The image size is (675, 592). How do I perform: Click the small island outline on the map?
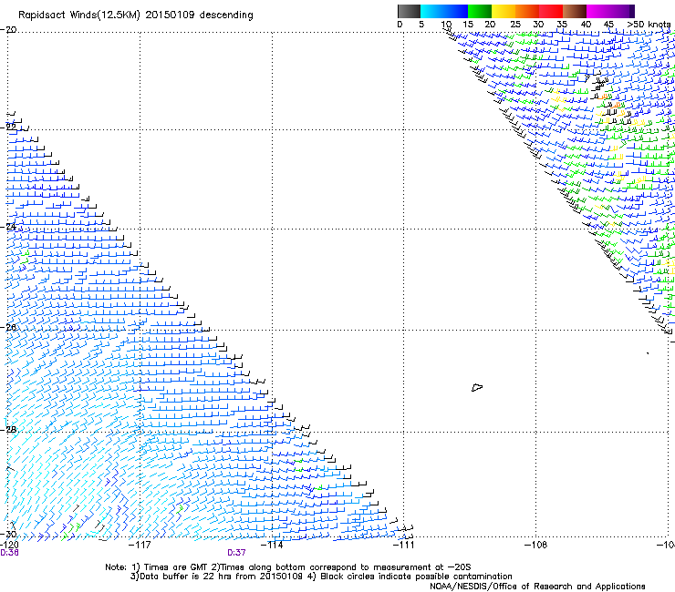(x=477, y=387)
